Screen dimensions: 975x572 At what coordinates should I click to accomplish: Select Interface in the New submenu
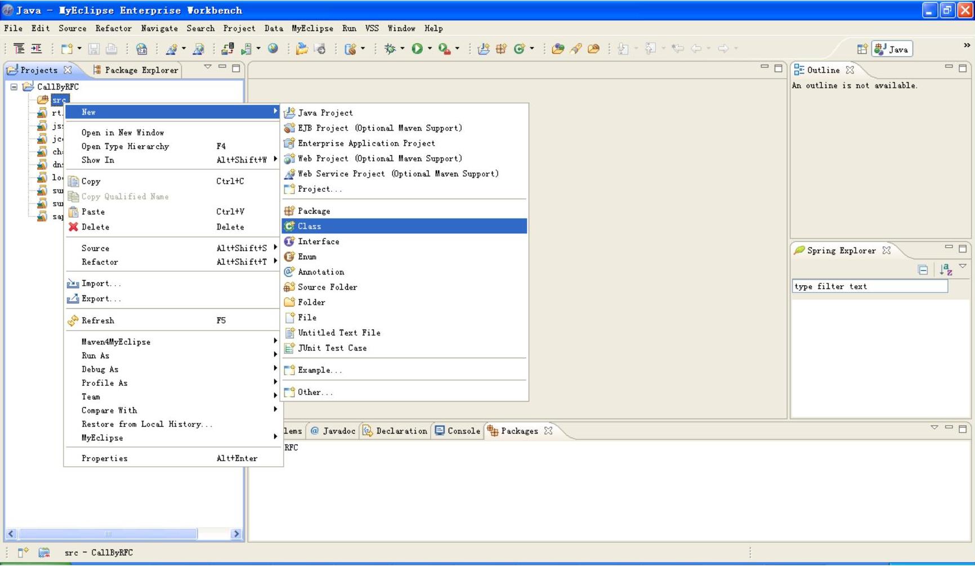[x=404, y=241]
